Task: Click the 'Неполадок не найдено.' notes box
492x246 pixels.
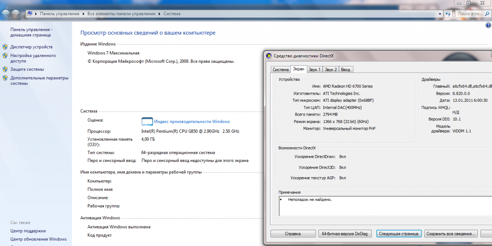Action: pos(385,206)
